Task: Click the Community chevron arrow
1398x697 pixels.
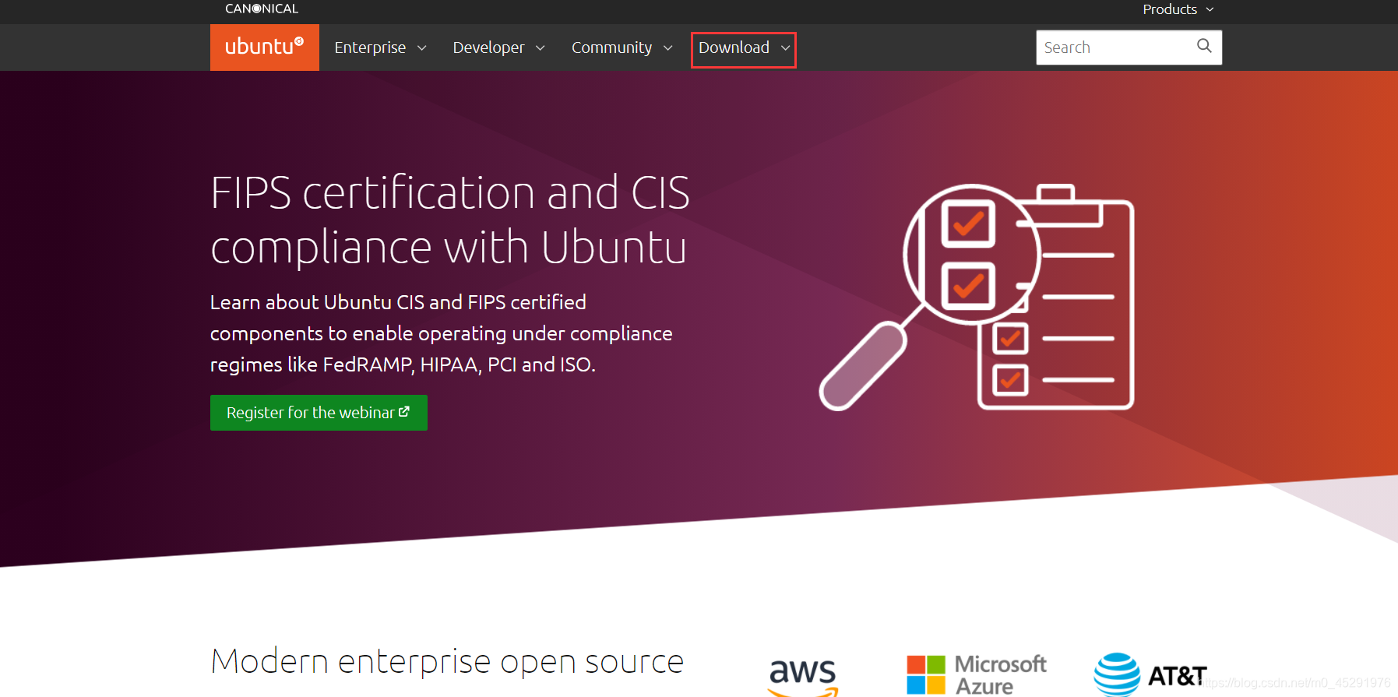Action: pyautogui.click(x=668, y=48)
